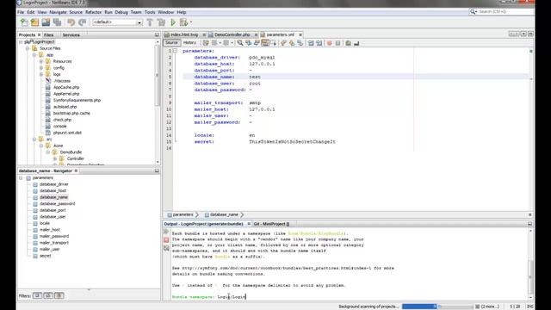The width and height of the screenshot is (551, 310).
Task: Collapse the Source Files node
Action: point(28,48)
